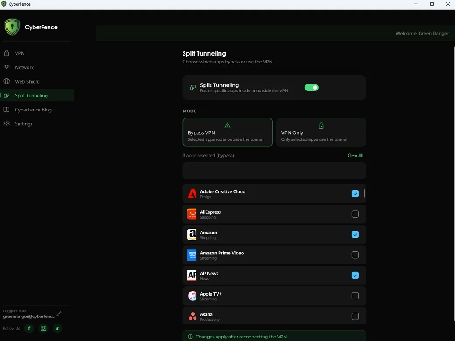
Task: Open the Settings page
Action: point(37,124)
